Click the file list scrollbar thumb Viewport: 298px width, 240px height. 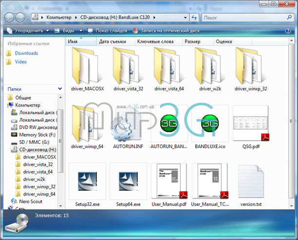point(291,121)
